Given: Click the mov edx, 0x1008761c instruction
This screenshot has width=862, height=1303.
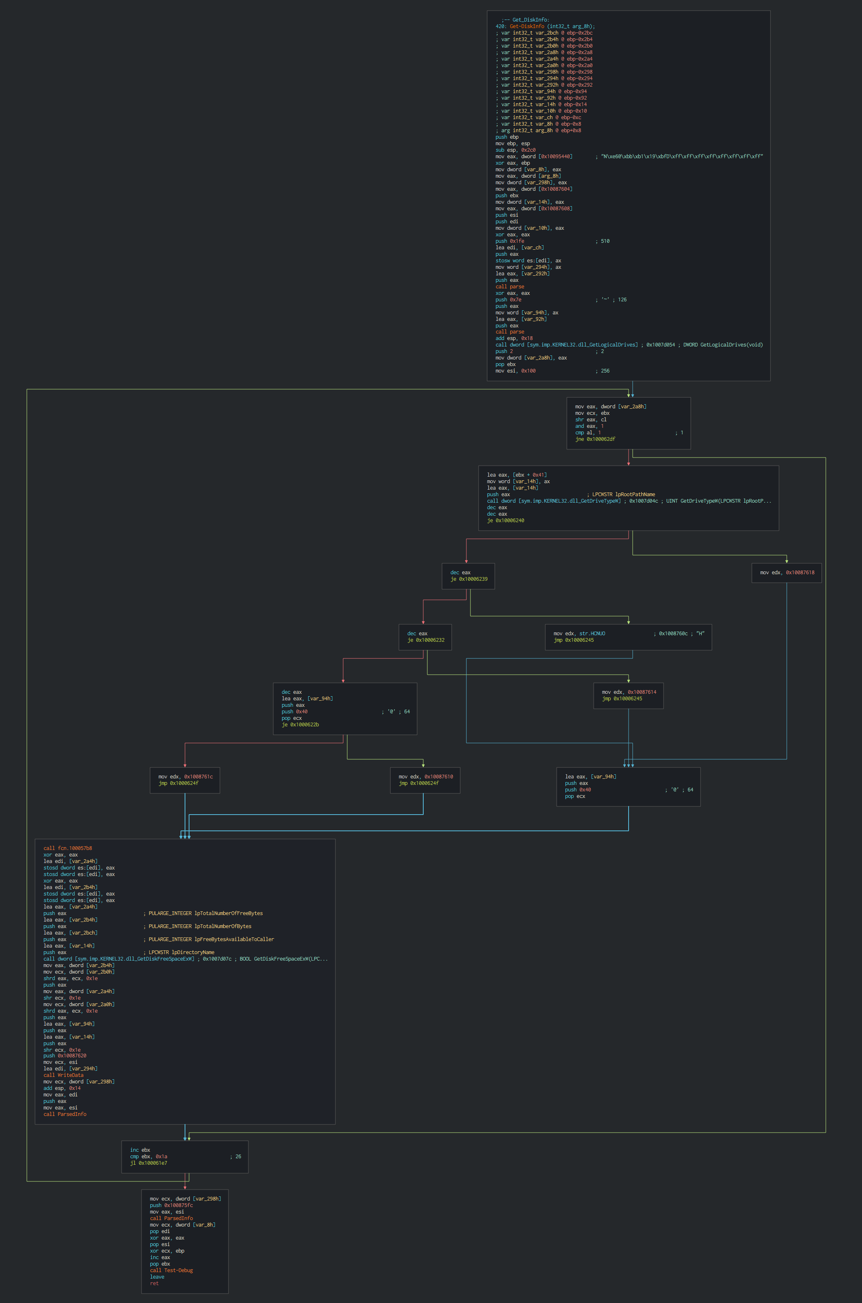Looking at the screenshot, I should (x=185, y=777).
